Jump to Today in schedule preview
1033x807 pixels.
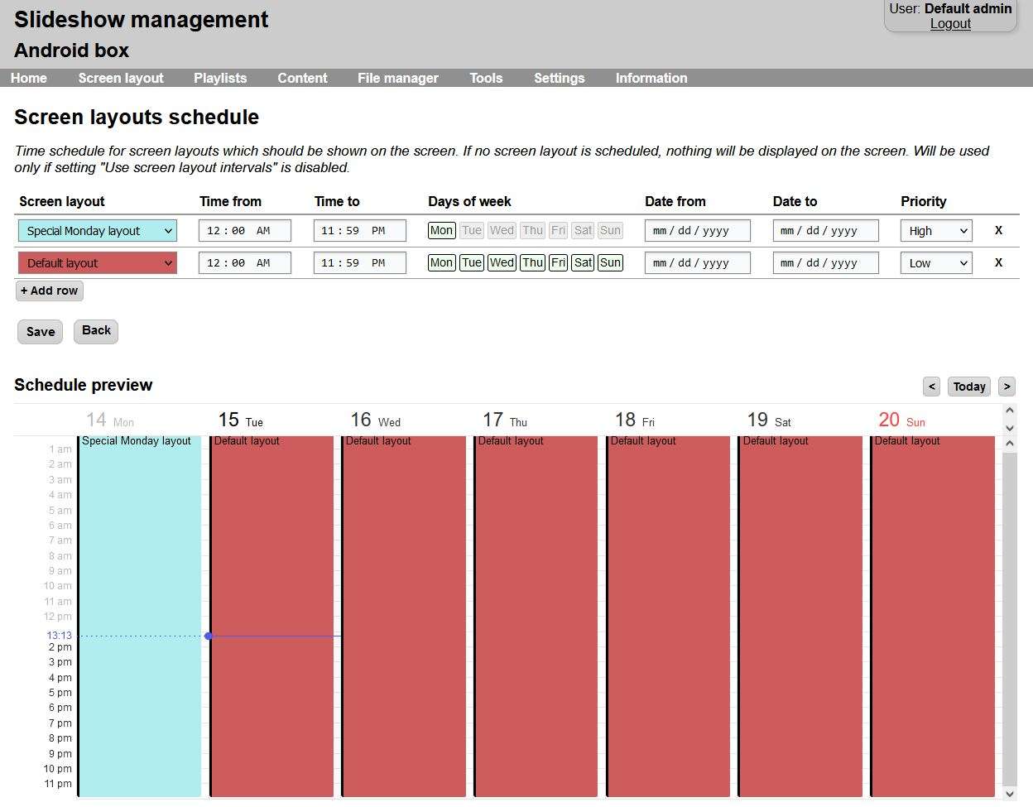(968, 387)
